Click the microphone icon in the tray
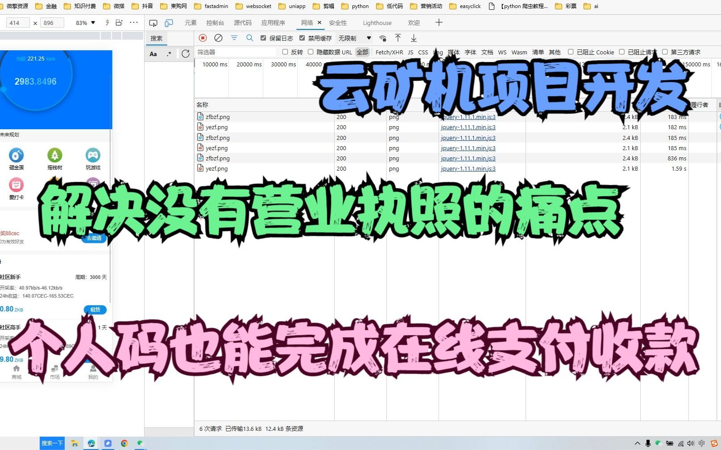This screenshot has width=721, height=450. point(648,443)
